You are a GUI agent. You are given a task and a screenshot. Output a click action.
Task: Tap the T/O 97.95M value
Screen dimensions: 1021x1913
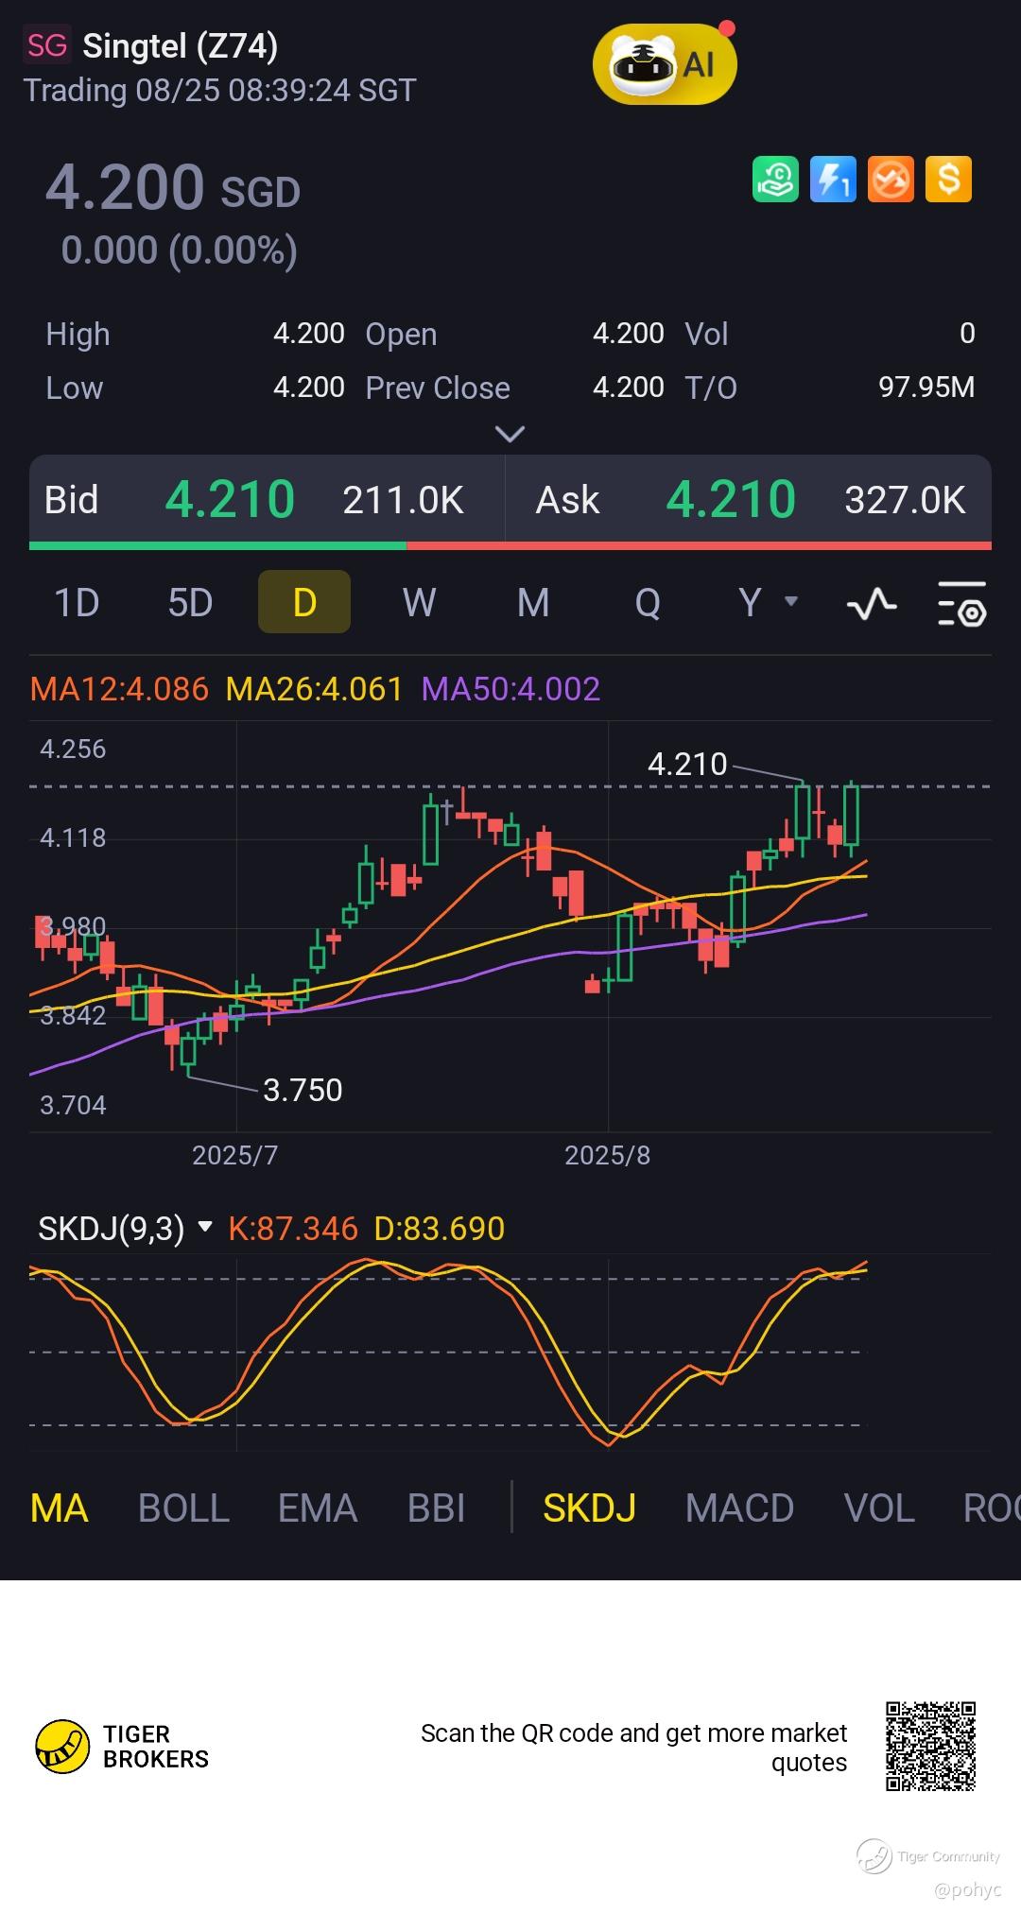(926, 388)
